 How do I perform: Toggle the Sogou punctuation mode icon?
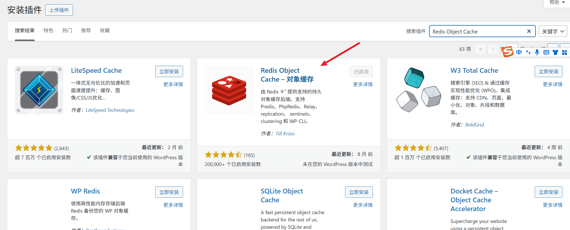click(528, 52)
